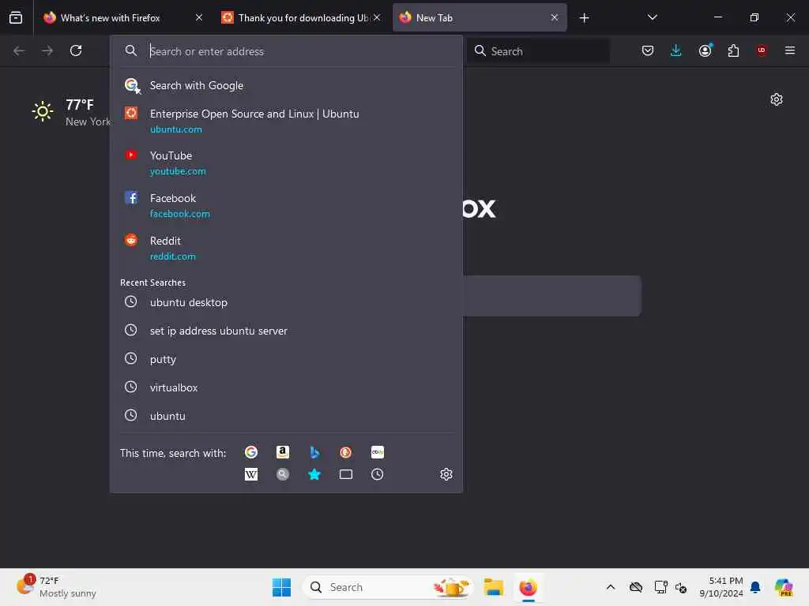The image size is (809, 606).
Task: Select recent search 'set ip address ubuntu server'
Action: click(x=286, y=331)
